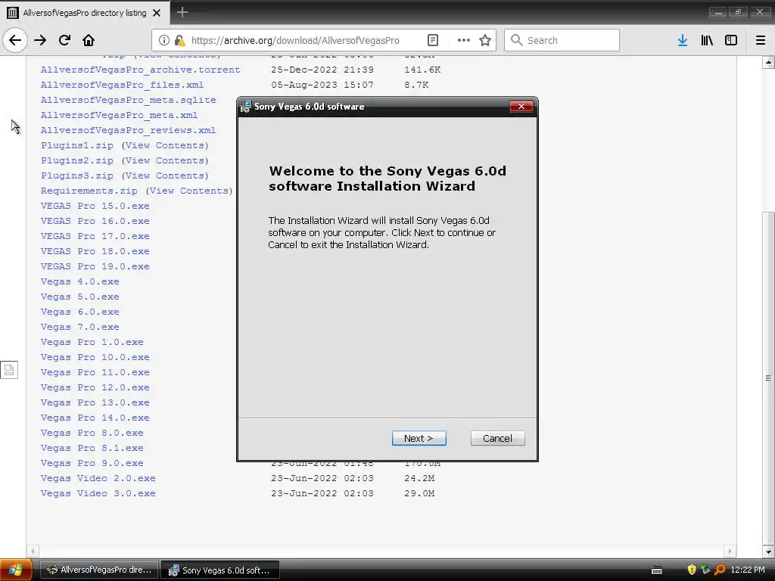Click the 12:22 PM clock
The height and width of the screenshot is (581, 775).
click(747, 570)
